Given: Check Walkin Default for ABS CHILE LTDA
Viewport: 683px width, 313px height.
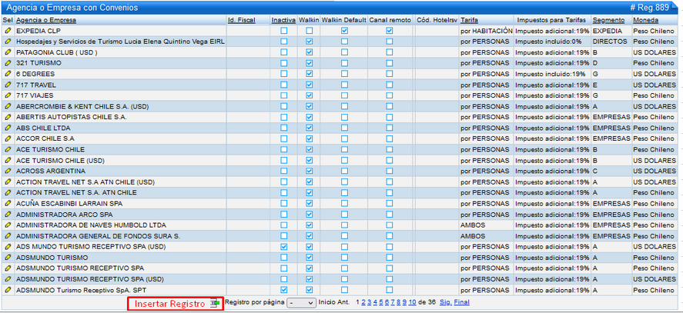Looking at the screenshot, I should pos(344,128).
